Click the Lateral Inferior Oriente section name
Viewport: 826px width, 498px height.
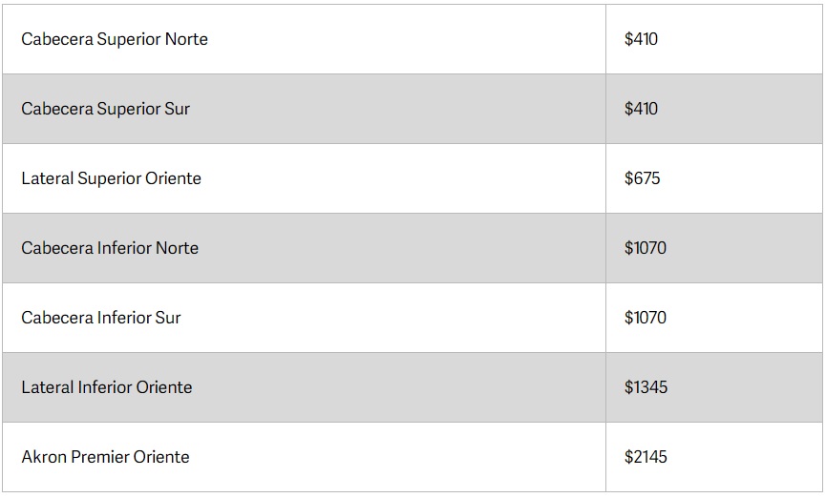pyautogui.click(x=107, y=387)
